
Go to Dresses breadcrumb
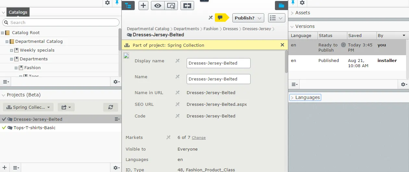click(x=230, y=29)
